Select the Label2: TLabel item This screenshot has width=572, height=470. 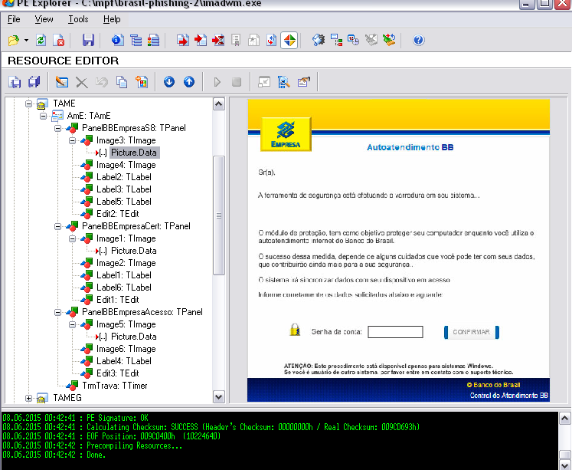tap(124, 177)
